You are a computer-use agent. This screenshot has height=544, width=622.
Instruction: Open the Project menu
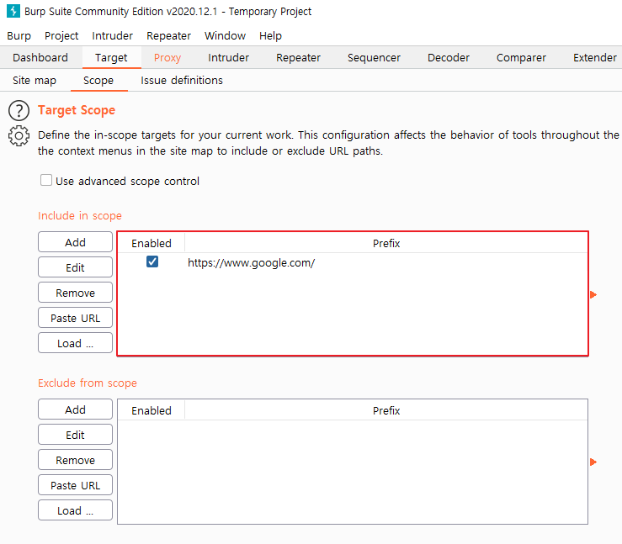coord(61,35)
